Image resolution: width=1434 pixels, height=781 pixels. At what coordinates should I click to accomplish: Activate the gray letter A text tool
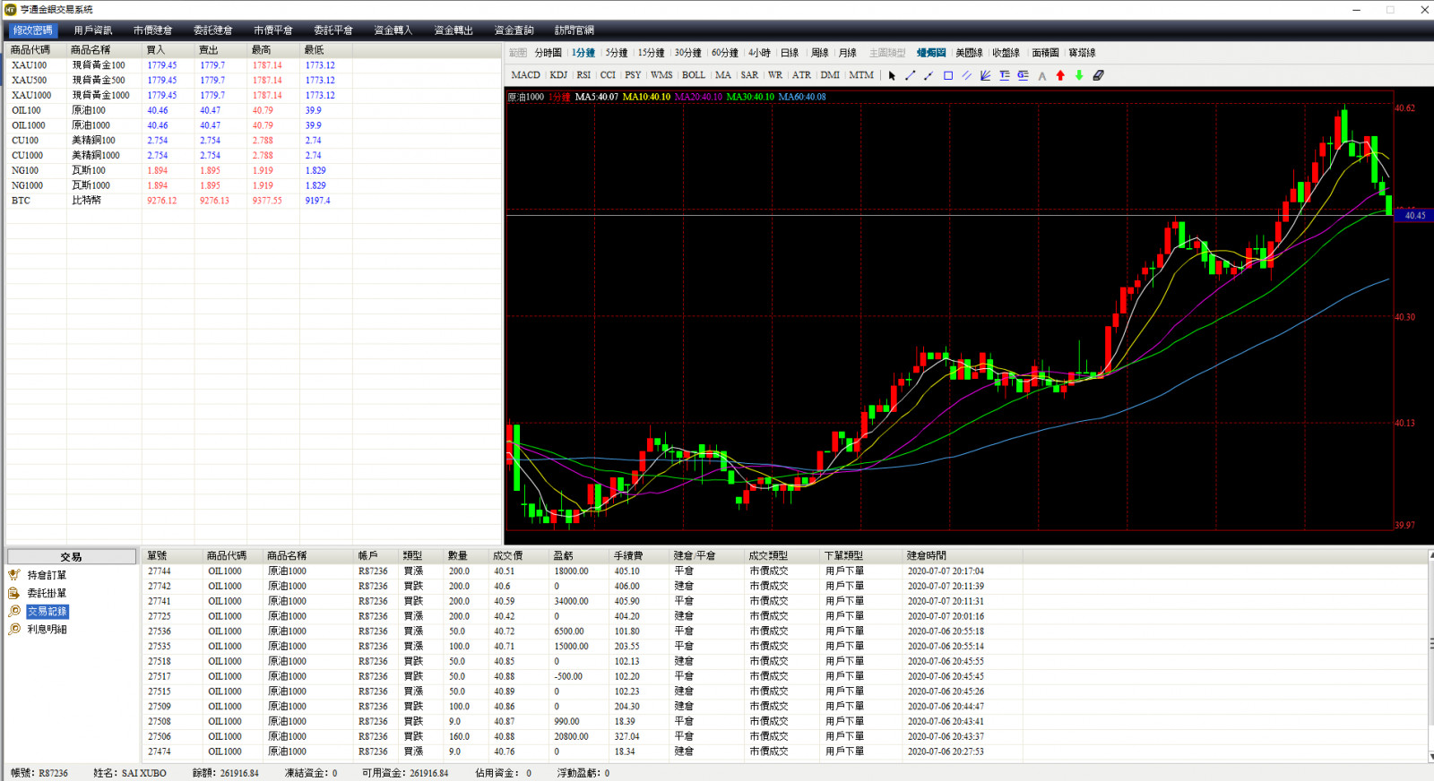coord(1041,76)
